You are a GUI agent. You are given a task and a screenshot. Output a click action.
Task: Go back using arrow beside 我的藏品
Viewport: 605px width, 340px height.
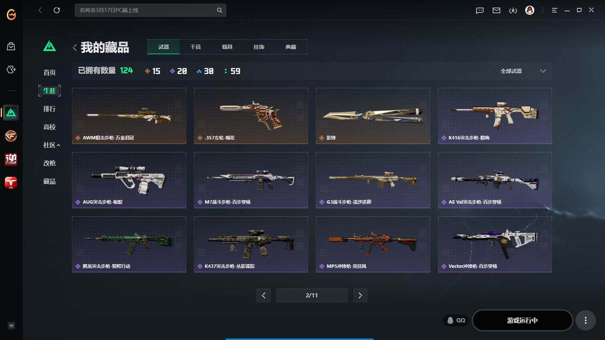pyautogui.click(x=74, y=48)
